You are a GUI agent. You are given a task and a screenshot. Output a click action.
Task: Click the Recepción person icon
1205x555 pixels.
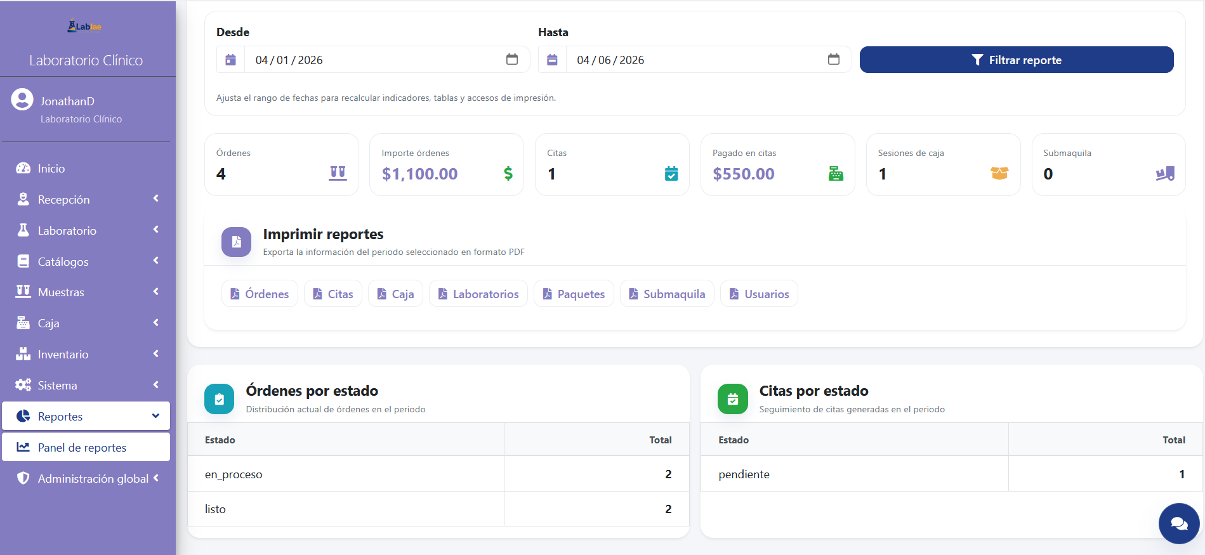(x=23, y=199)
